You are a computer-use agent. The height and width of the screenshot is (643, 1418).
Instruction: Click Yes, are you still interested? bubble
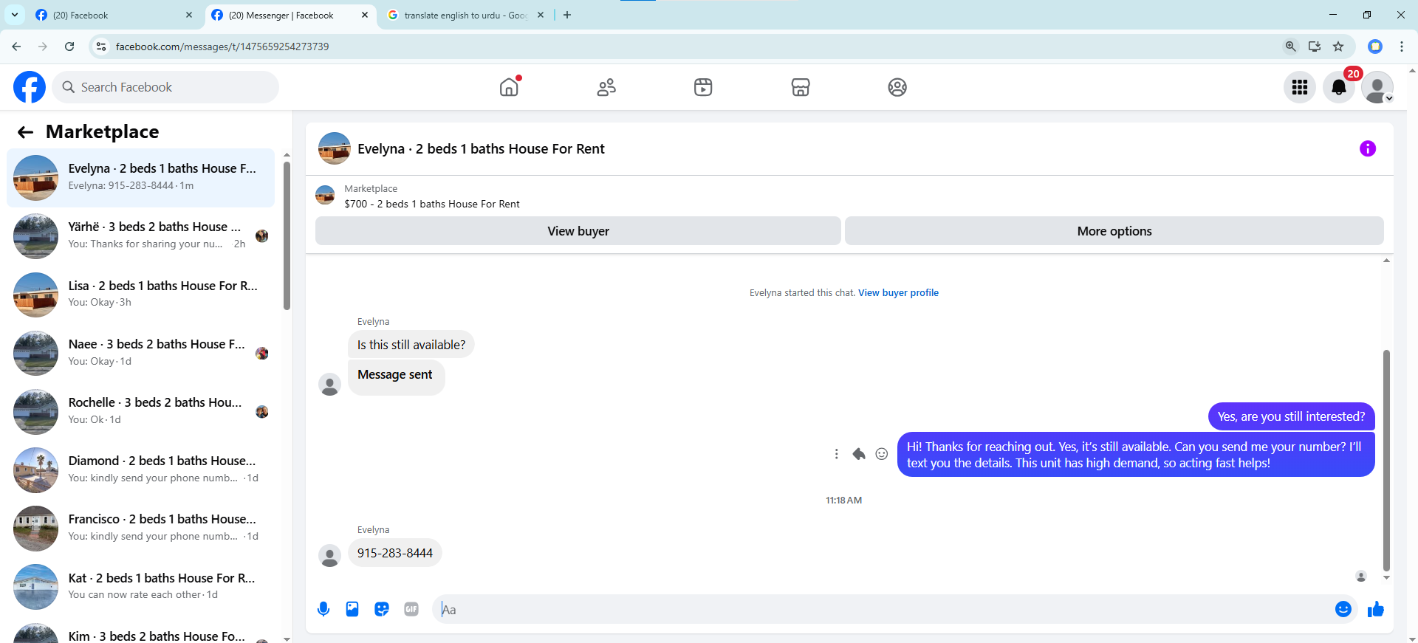(1291, 416)
